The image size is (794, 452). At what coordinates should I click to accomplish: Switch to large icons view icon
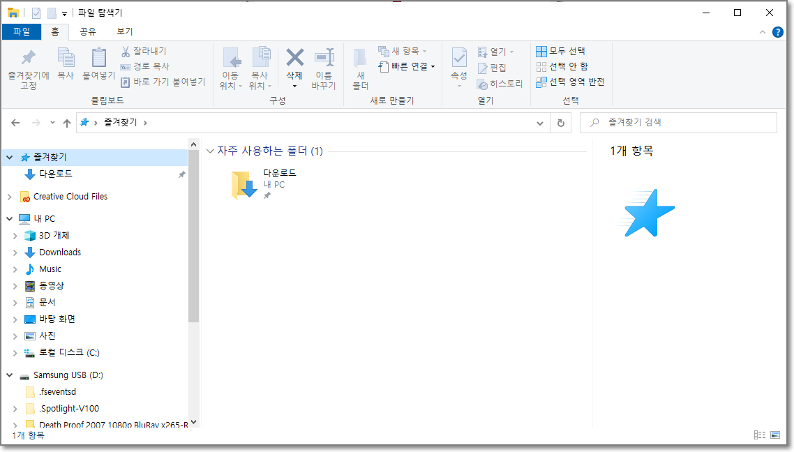[x=775, y=435]
